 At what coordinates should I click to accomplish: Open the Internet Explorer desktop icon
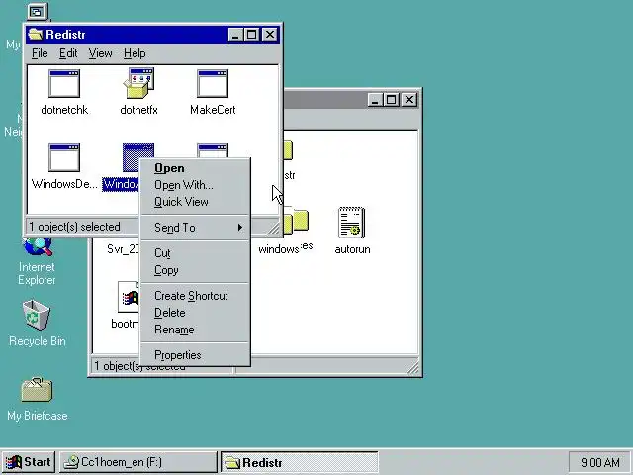38,246
